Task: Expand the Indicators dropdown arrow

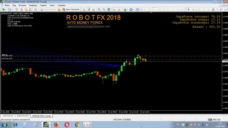Action: click(127, 10)
